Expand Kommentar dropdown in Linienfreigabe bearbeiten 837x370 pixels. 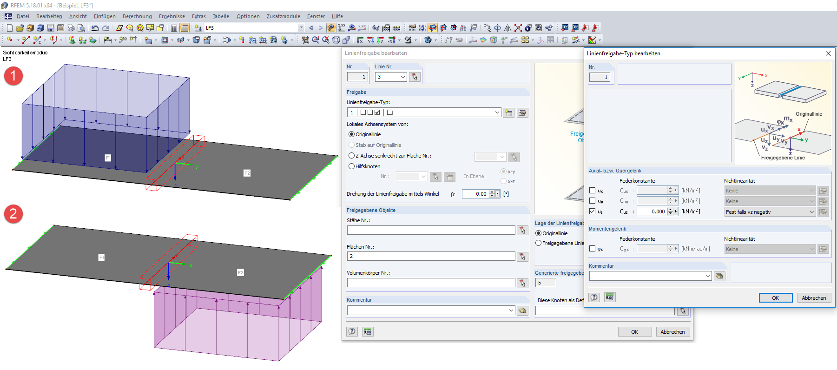511,310
